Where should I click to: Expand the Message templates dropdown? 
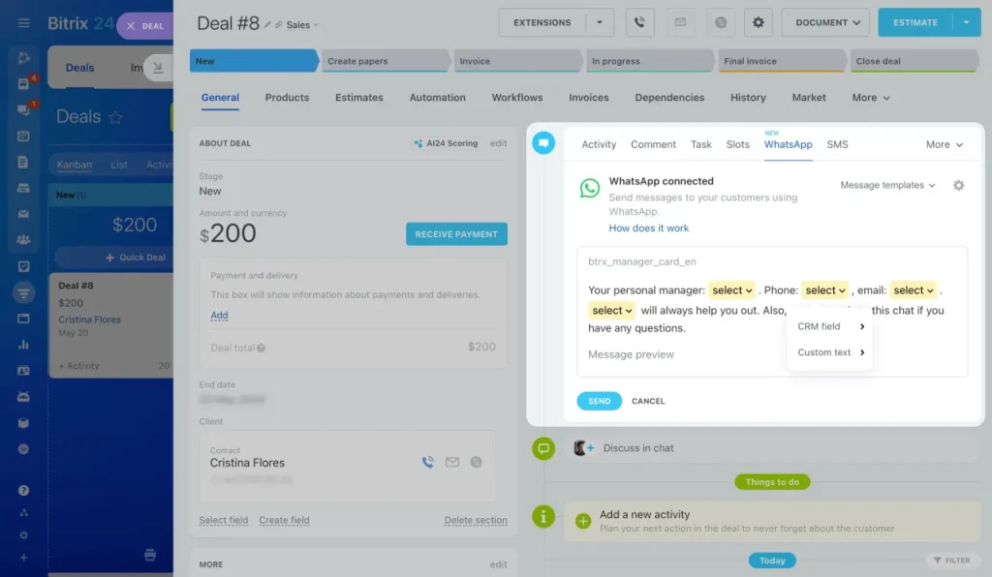tap(887, 185)
